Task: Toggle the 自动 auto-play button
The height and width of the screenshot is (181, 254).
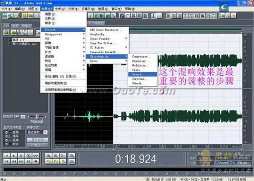Action: click(x=8, y=117)
